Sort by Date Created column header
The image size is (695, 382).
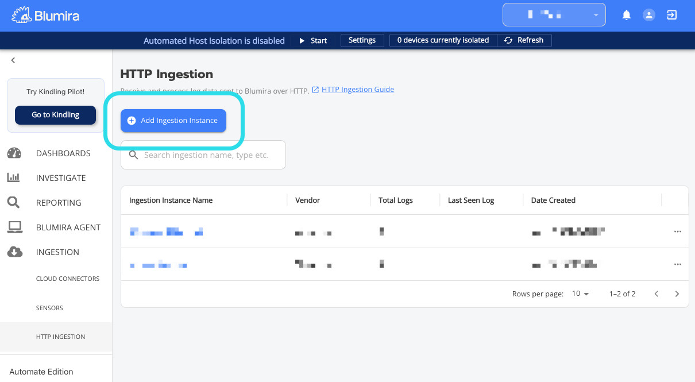(x=553, y=200)
